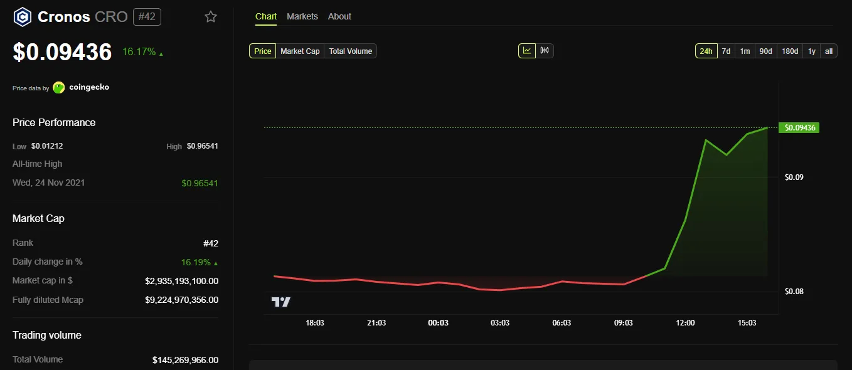Select the Price chart data
852x370 pixels.
[x=262, y=51]
